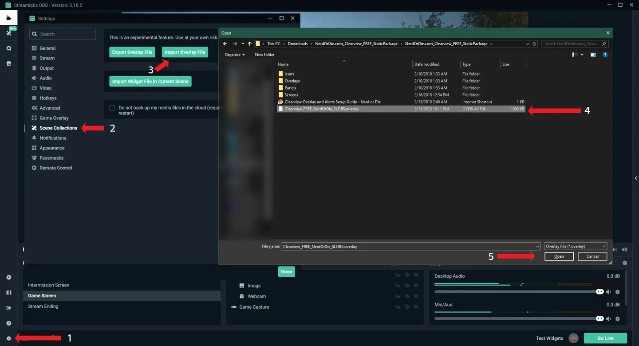Go back in the Open dialog

pos(225,44)
